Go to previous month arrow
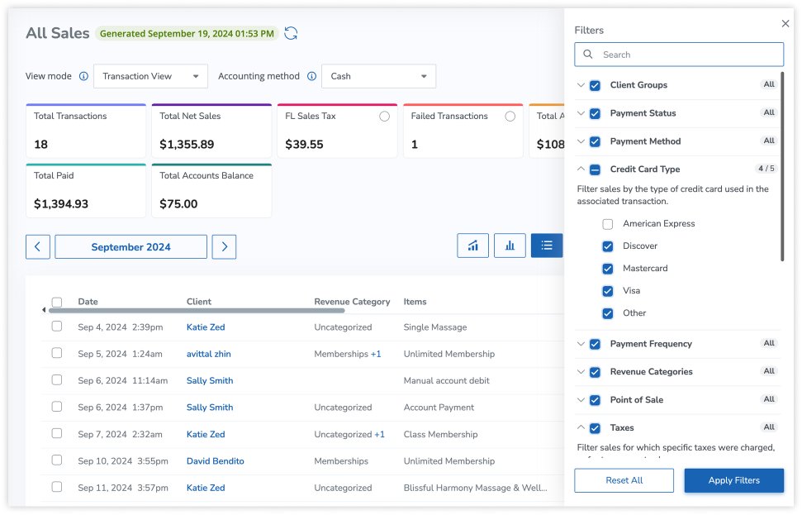The image size is (802, 515). click(x=38, y=246)
